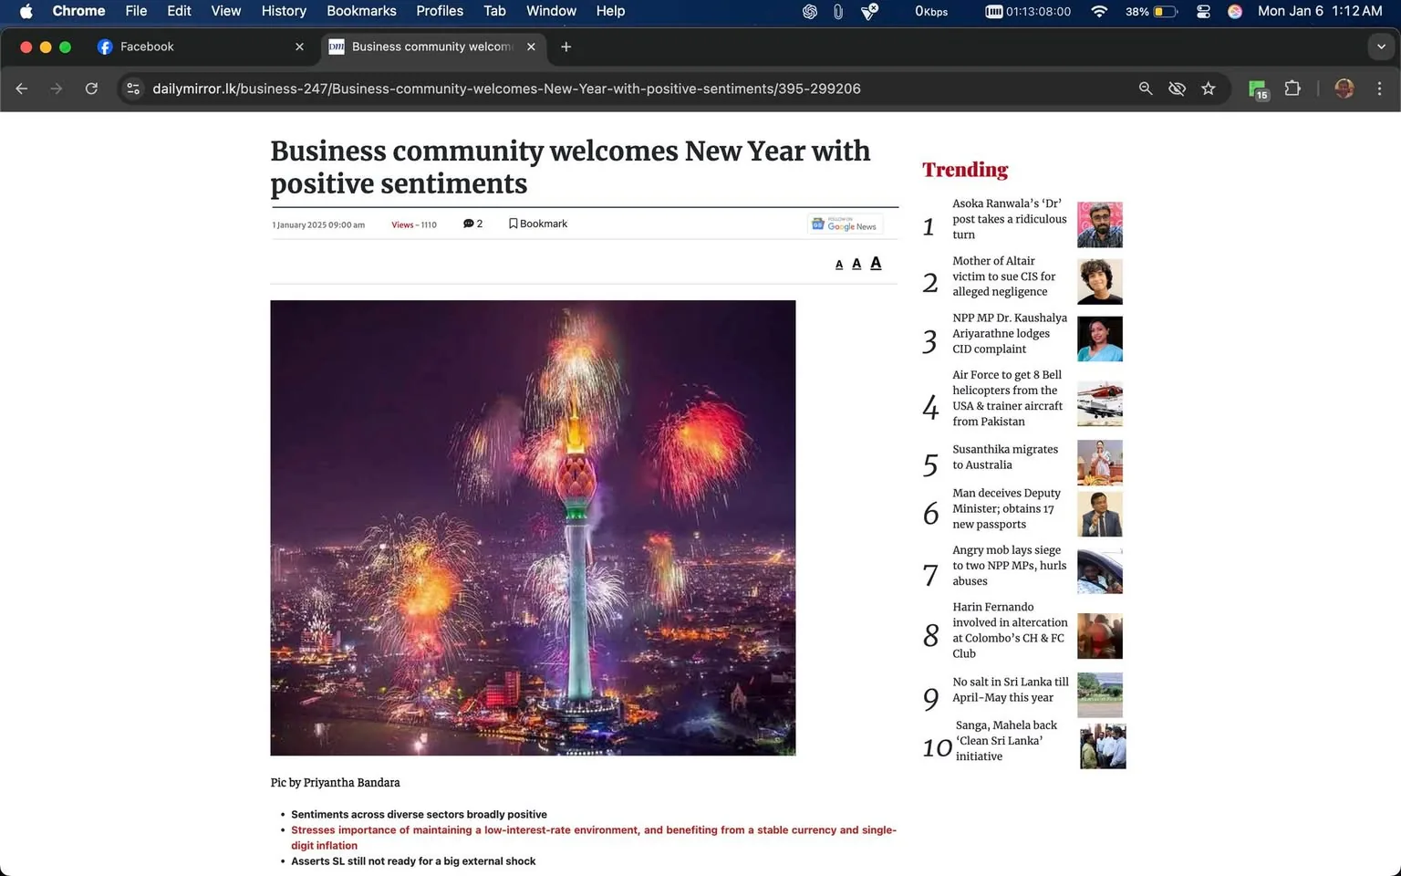The image size is (1401, 876).
Task: Click the comments bubble icon
Action: tap(469, 224)
